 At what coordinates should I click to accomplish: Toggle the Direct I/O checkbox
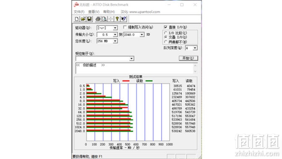(x=165, y=27)
